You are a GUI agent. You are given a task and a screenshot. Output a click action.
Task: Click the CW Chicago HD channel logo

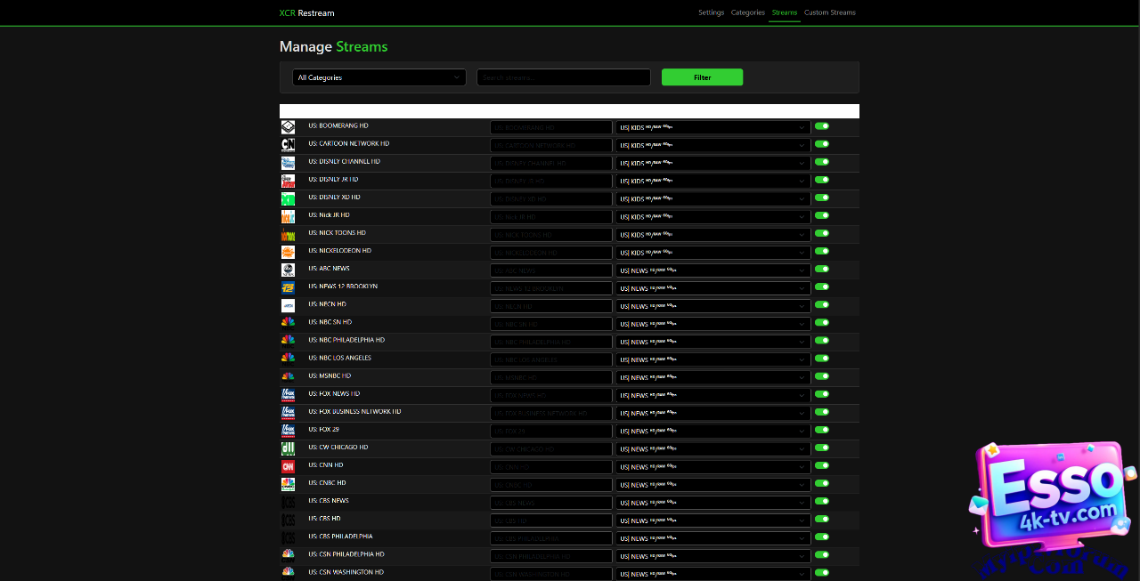(288, 448)
